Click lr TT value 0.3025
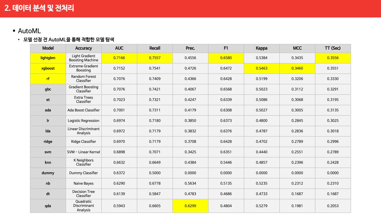This screenshot has width=381, height=214. click(333, 120)
